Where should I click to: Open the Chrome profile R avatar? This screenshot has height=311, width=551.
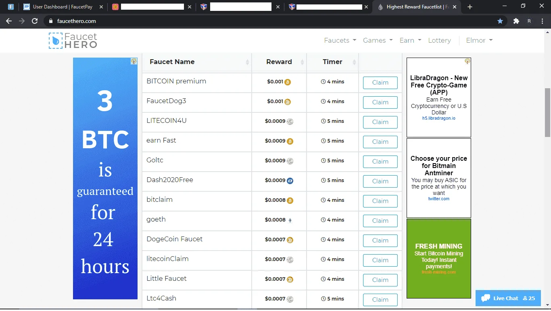tap(529, 21)
